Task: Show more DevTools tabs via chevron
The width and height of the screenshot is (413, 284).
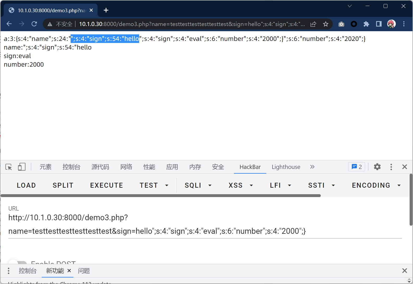Action: tap(312, 167)
